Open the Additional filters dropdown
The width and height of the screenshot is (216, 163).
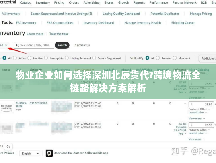pyautogui.click(x=208, y=58)
